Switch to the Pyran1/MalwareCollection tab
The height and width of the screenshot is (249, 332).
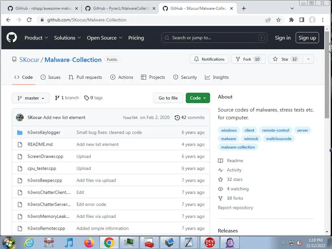point(121,8)
